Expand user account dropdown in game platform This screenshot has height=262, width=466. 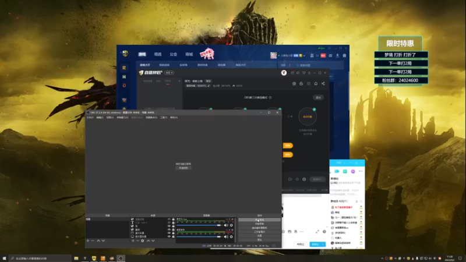[304, 55]
